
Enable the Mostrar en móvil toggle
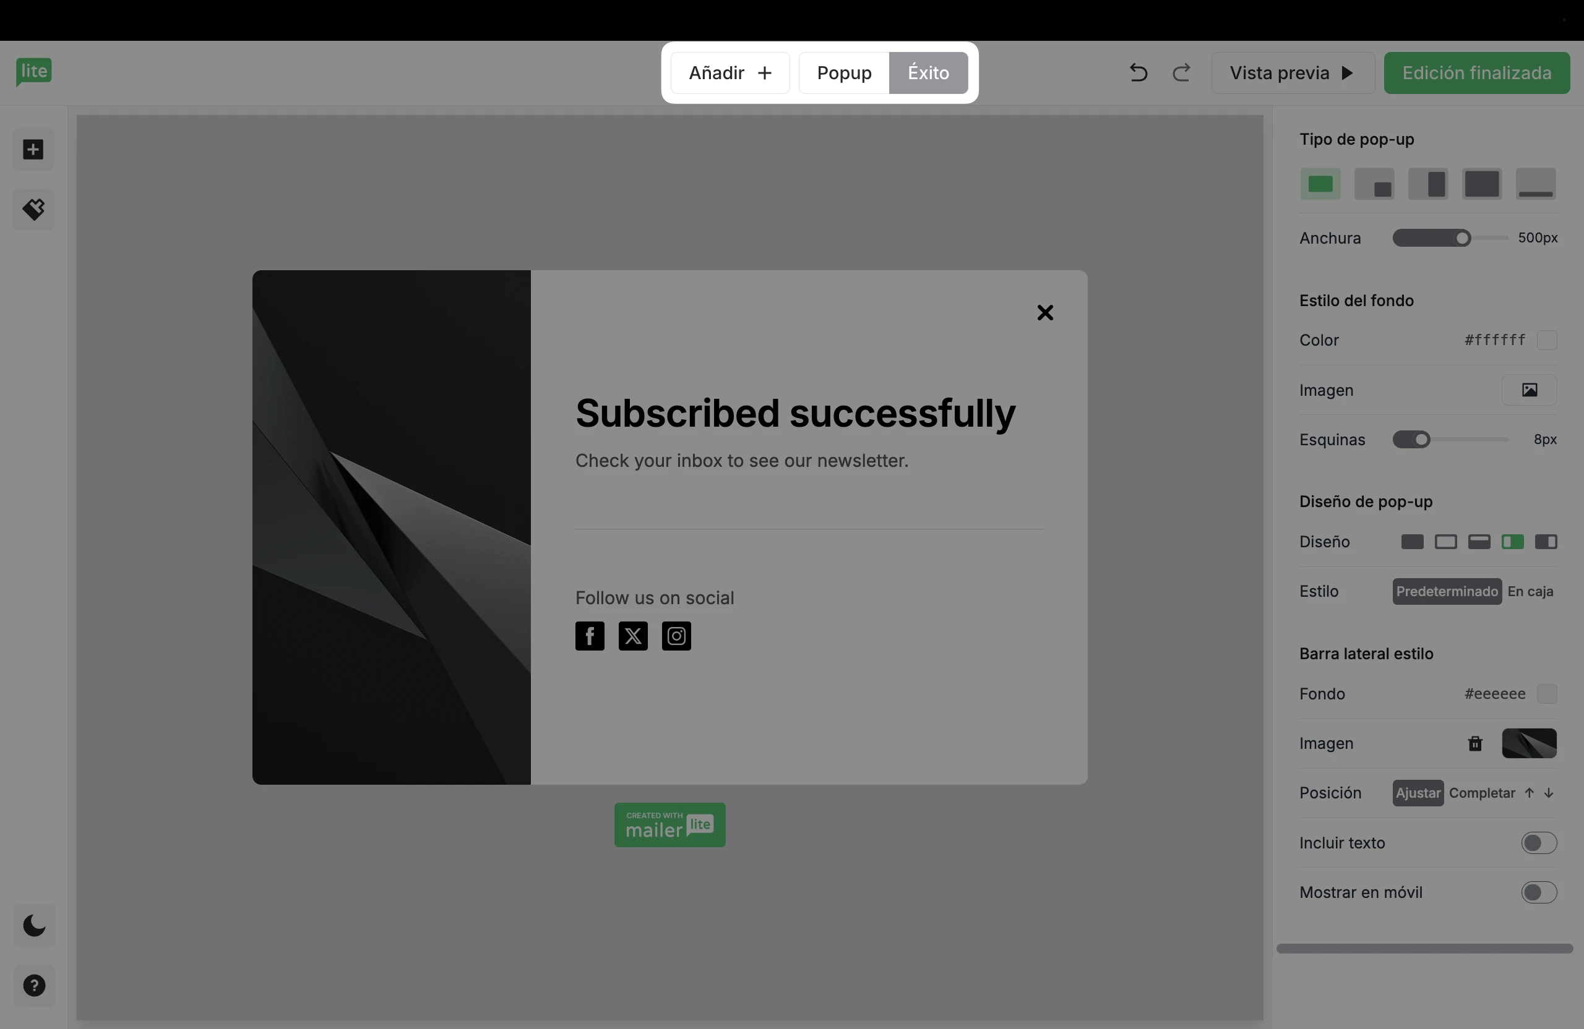[x=1538, y=892]
